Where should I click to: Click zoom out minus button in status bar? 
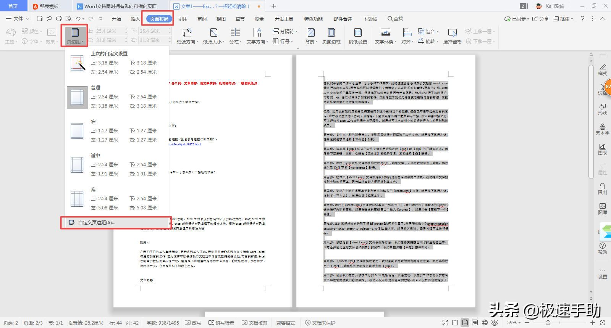tap(527, 323)
